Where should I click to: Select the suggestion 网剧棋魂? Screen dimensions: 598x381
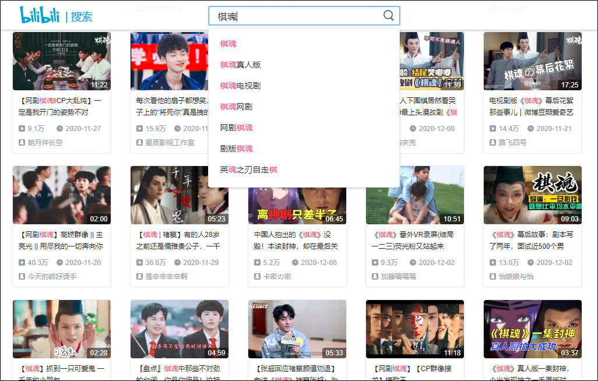coord(236,128)
